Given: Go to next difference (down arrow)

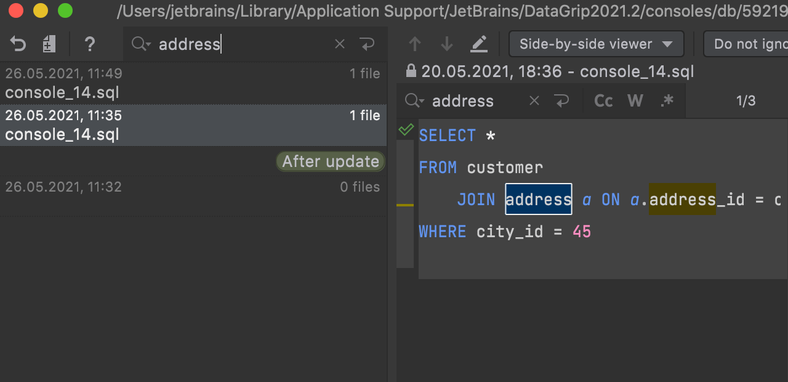Looking at the screenshot, I should coord(447,44).
